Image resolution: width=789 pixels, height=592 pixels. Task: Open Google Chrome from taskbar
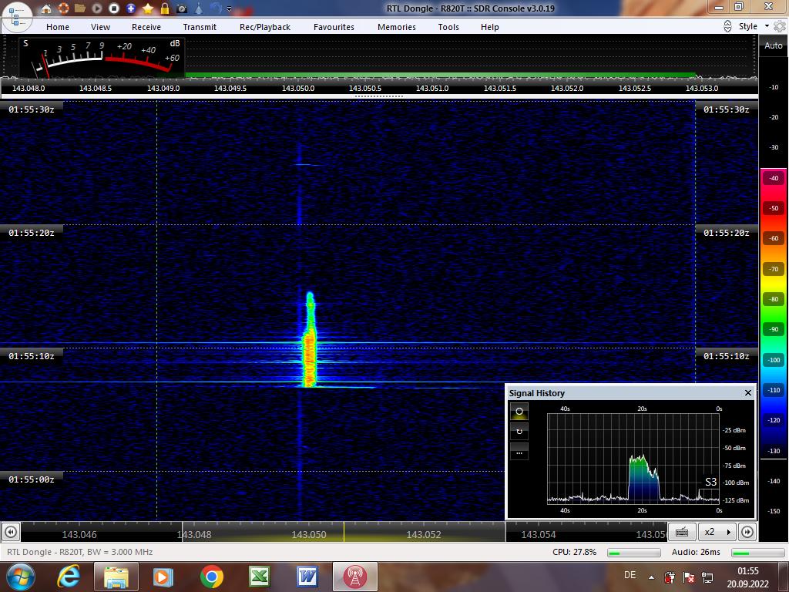point(211,577)
